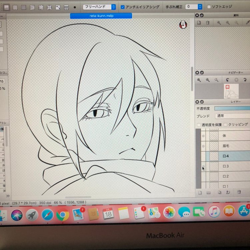
Task: Open Launchpad from the Dock
Action: tap(32, 215)
